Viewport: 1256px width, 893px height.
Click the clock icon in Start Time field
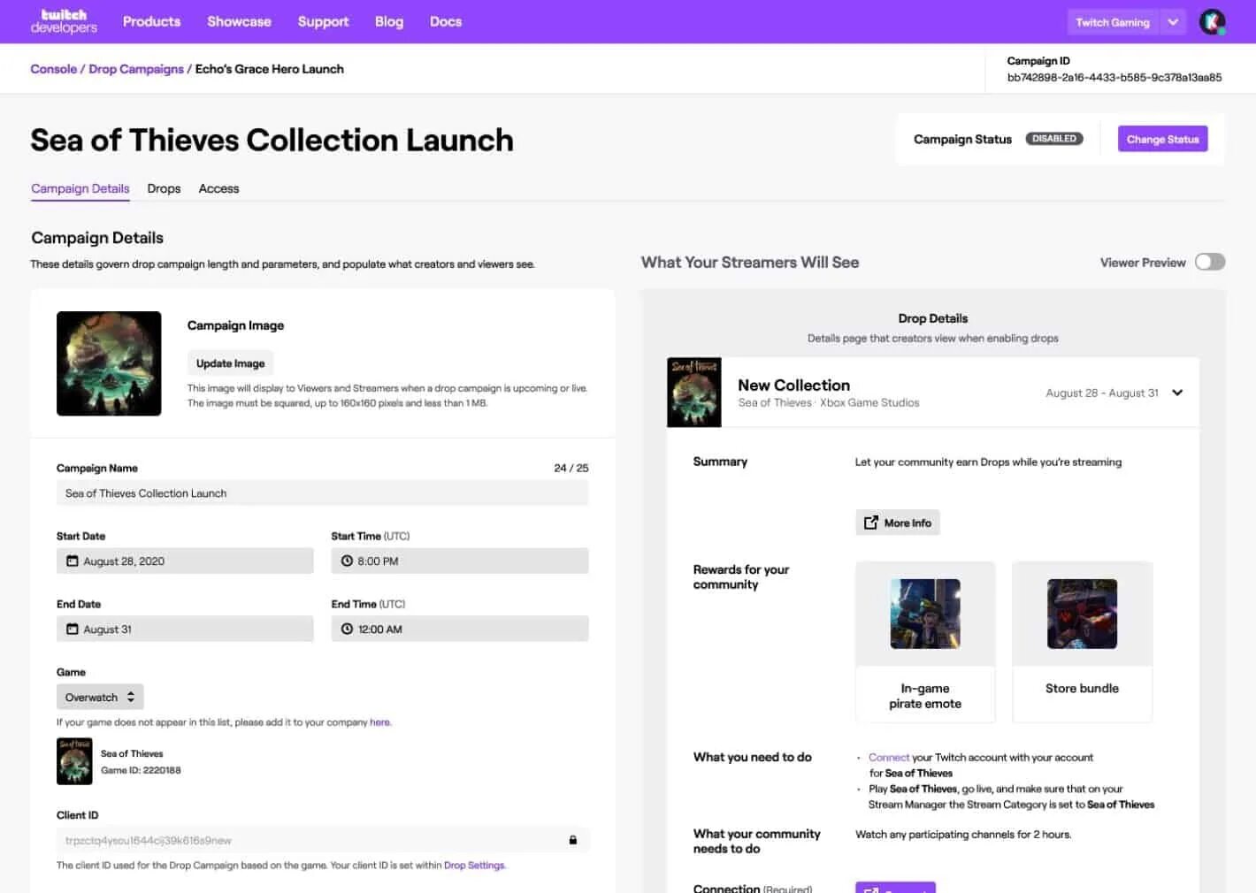coord(347,561)
